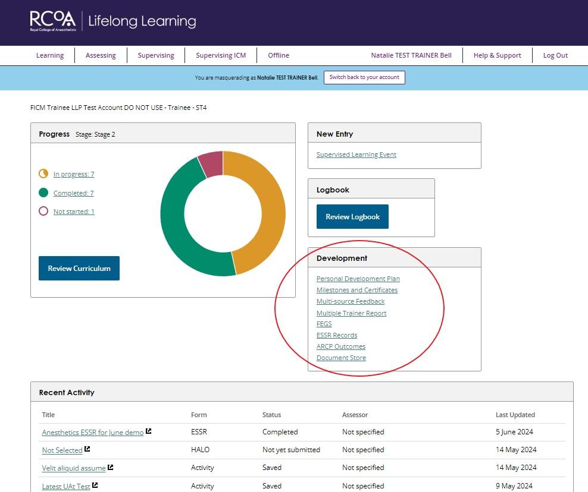Click the RCoA Lifelong Learning logo
The width and height of the screenshot is (588, 492).
tap(113, 21)
